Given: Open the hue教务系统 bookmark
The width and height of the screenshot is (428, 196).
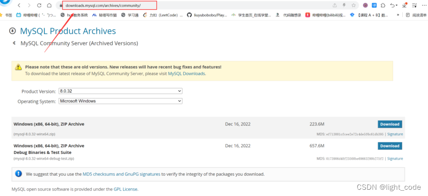Looking at the screenshot, I should pyautogui.click(x=74, y=15).
